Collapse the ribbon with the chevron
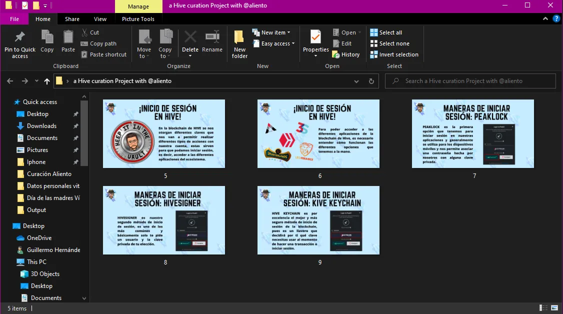The height and width of the screenshot is (314, 563). tap(545, 18)
